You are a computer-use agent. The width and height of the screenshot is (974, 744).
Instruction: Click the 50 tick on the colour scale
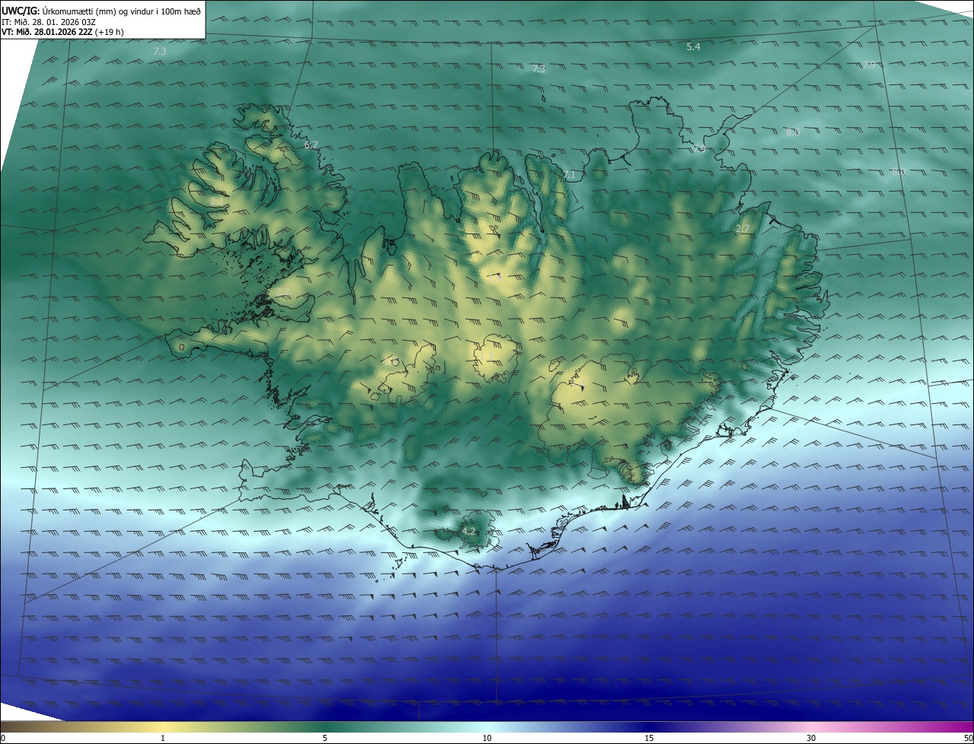968,738
